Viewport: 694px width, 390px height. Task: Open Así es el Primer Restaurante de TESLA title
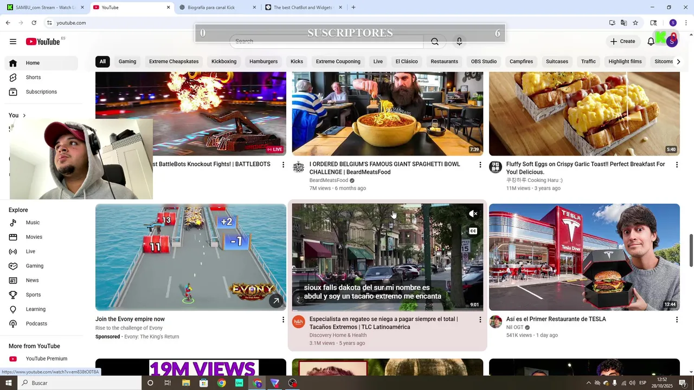point(556,319)
